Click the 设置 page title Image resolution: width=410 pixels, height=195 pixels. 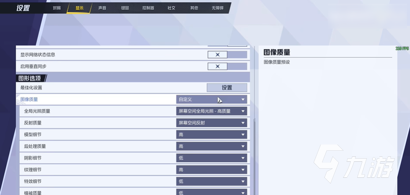[x=23, y=8]
